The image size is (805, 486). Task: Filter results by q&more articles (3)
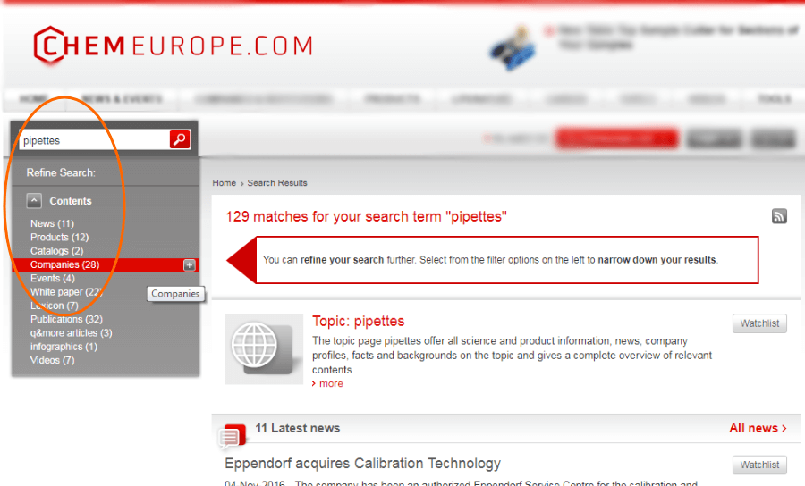[x=71, y=333]
